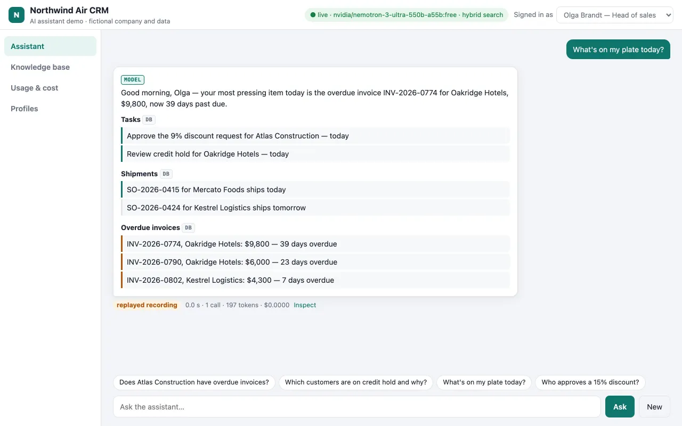
Task: Select the Atlas Construction discount approval task
Action: pos(315,136)
